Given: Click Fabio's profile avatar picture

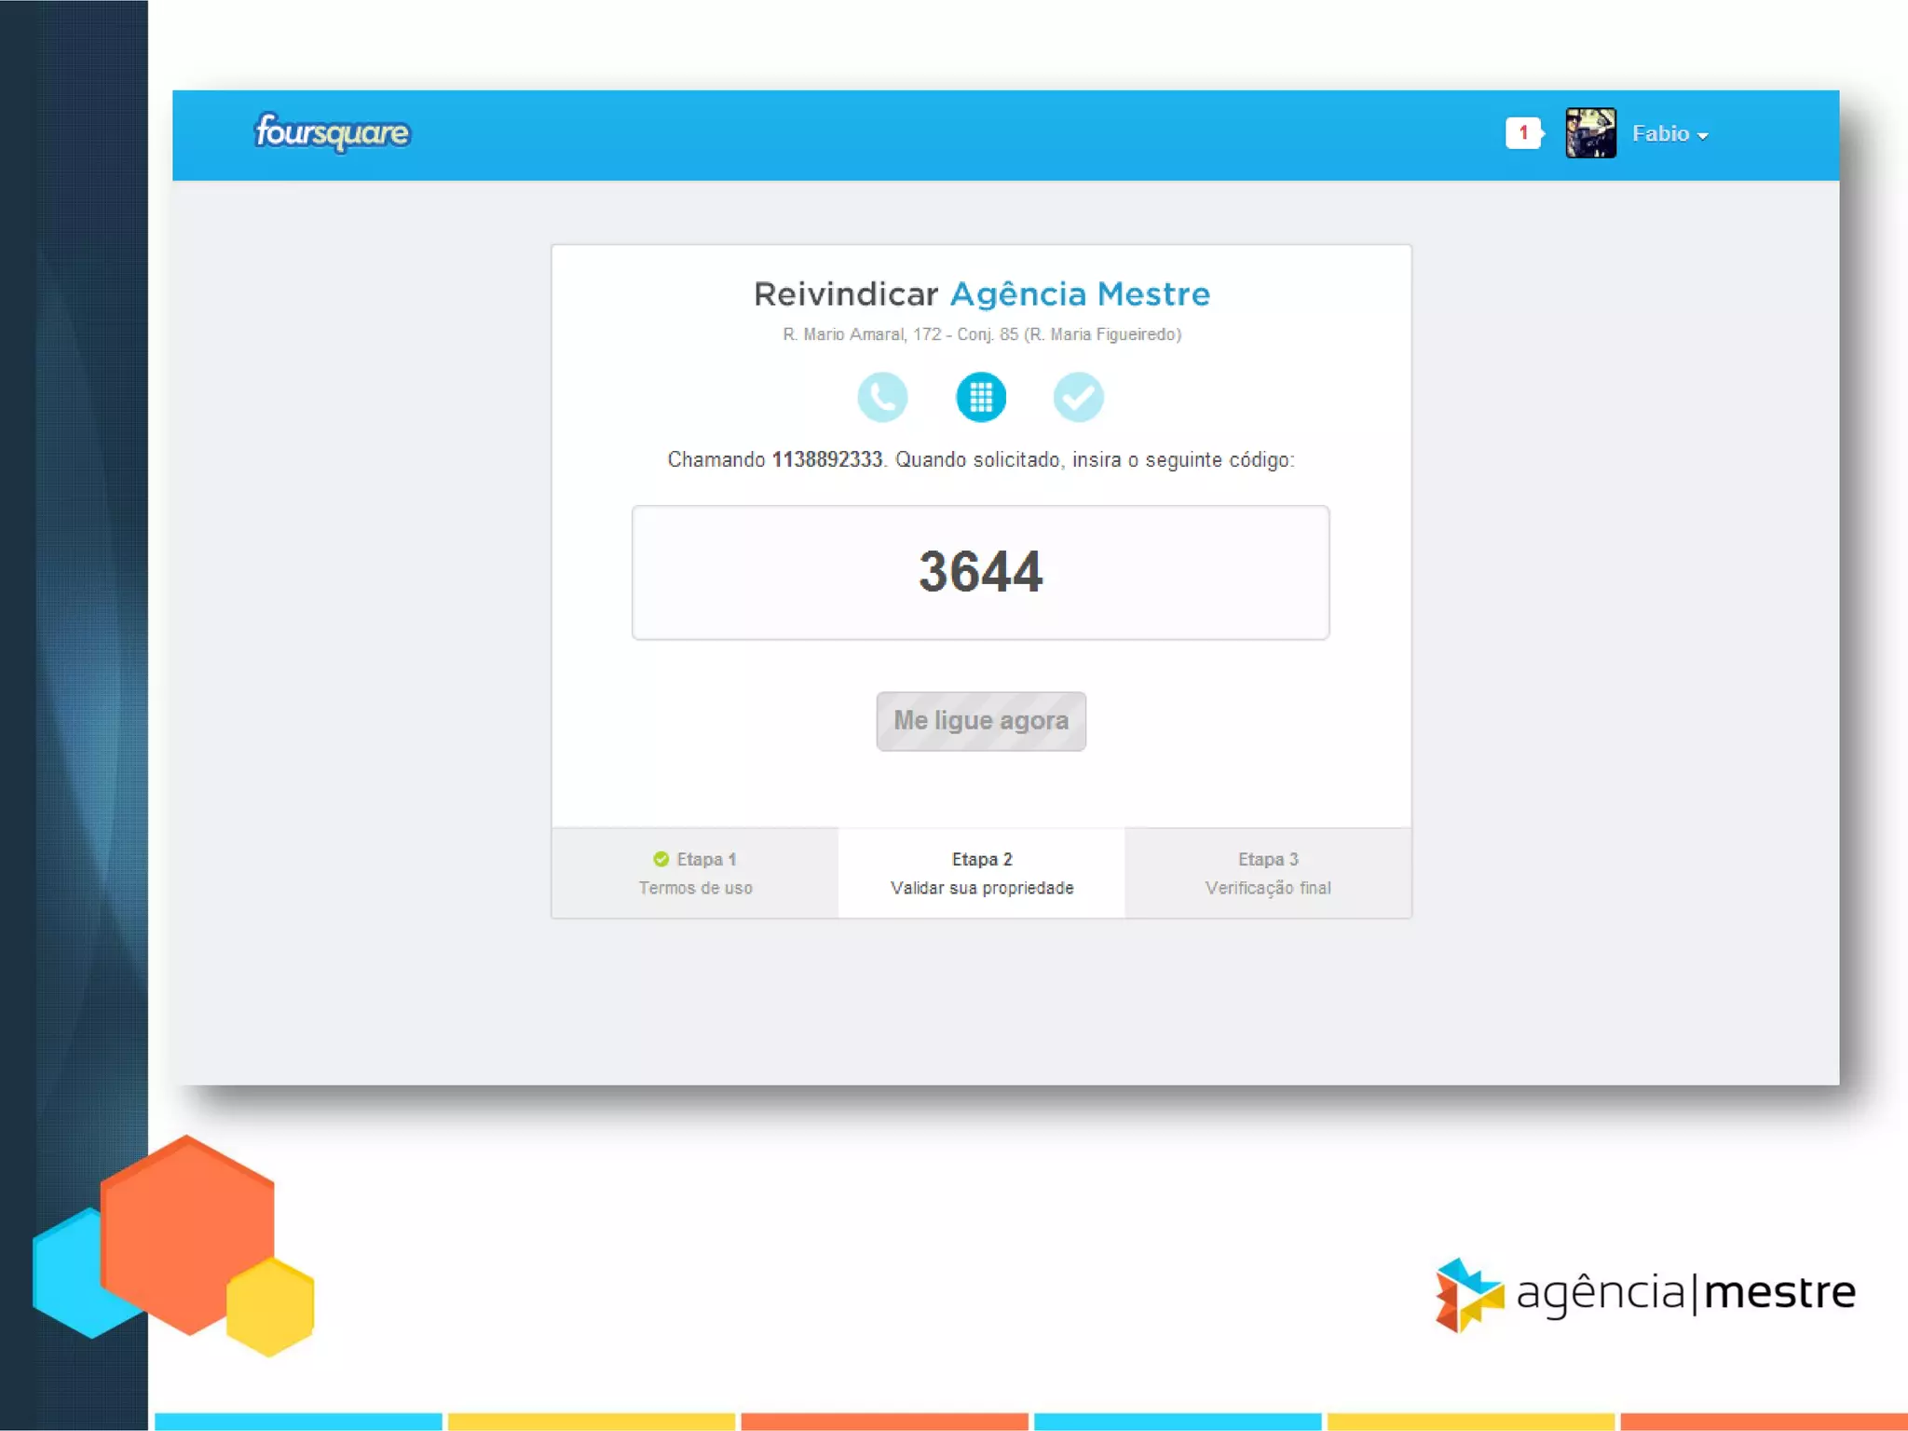Looking at the screenshot, I should pyautogui.click(x=1590, y=133).
